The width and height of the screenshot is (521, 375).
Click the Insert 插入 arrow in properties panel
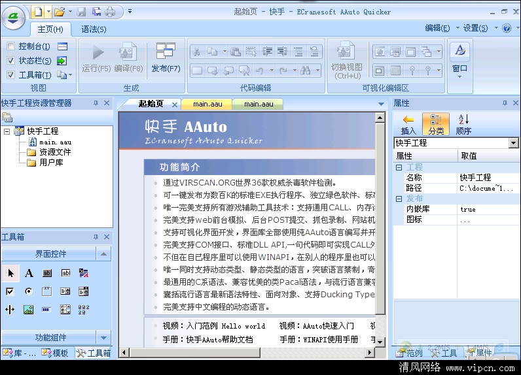pos(408,124)
